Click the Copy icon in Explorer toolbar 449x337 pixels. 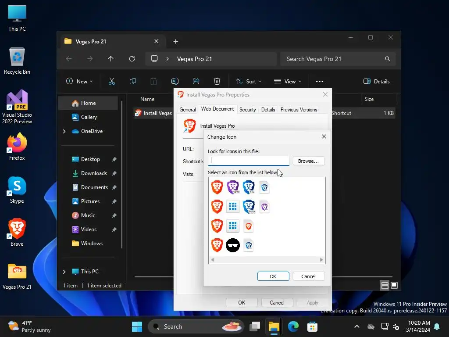coord(132,81)
